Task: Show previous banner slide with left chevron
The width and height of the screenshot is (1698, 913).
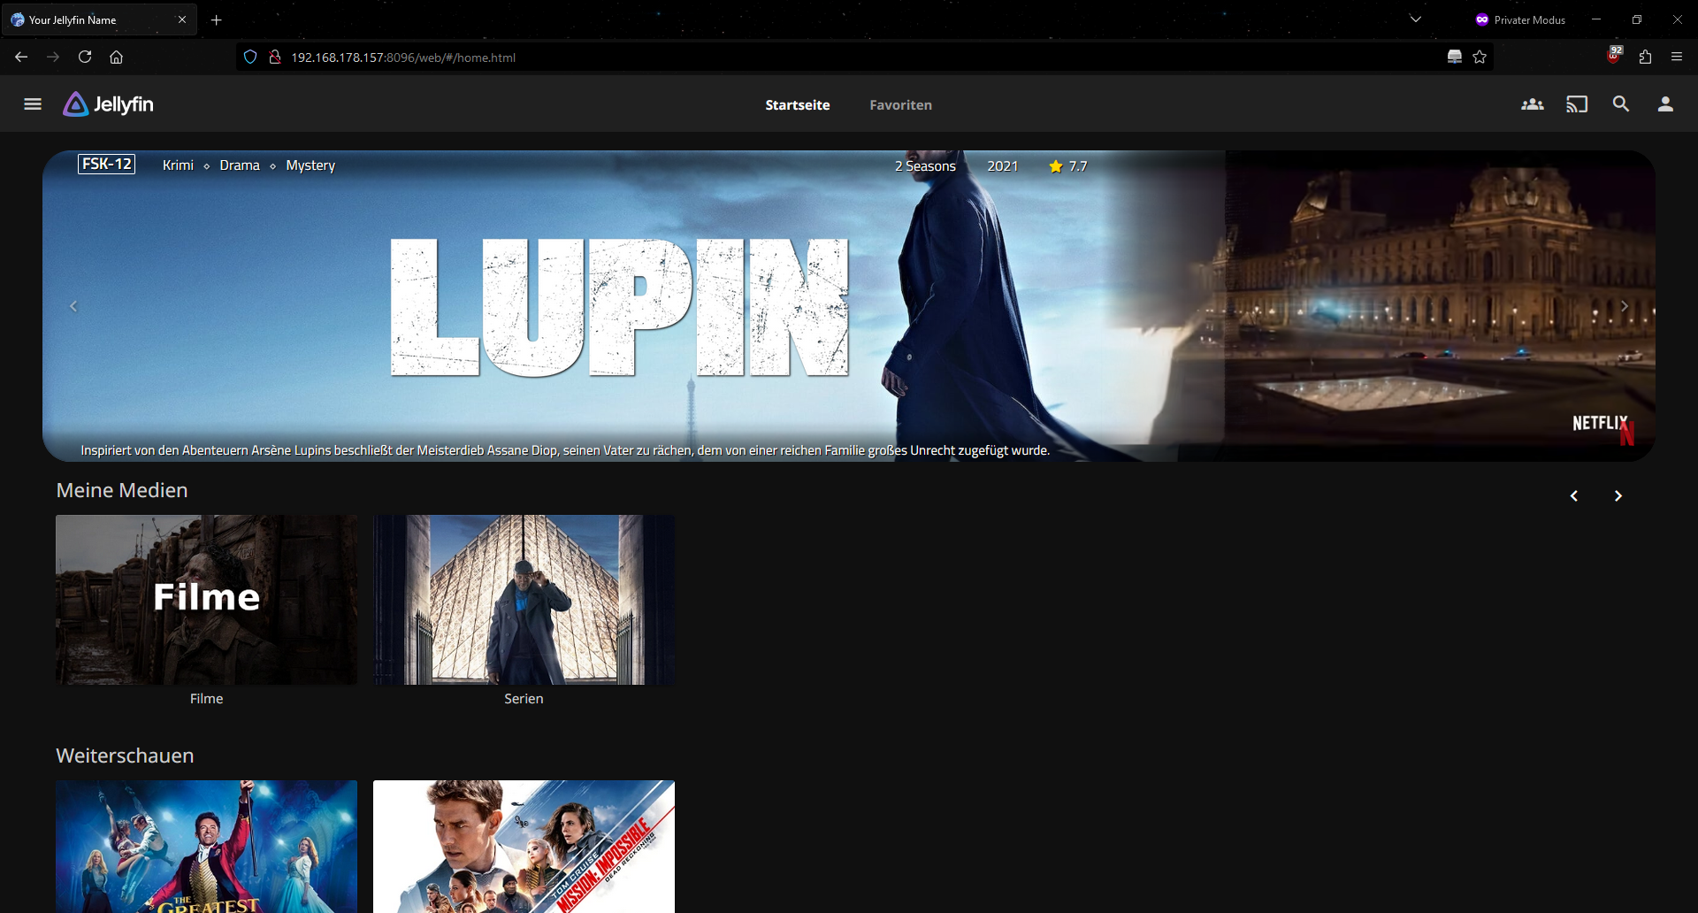Action: click(x=73, y=306)
